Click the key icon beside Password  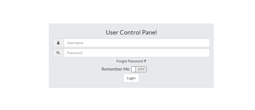58,53
